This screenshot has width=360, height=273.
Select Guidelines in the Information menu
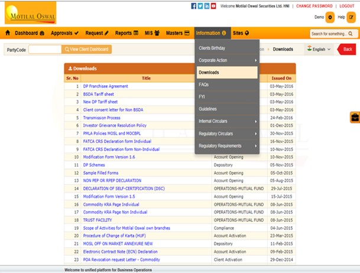click(227, 109)
